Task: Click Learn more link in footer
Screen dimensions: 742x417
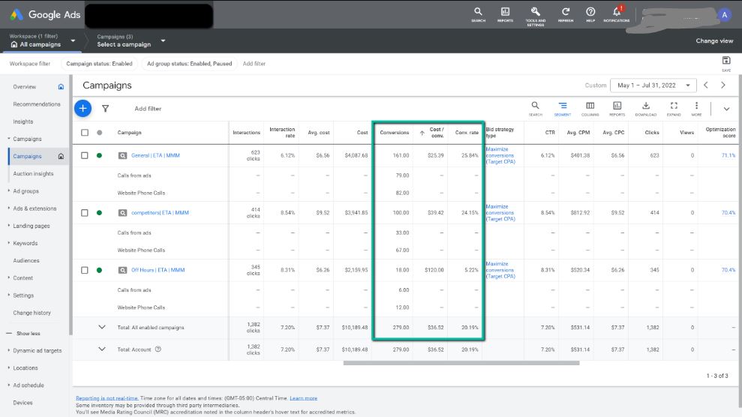Action: (303, 398)
